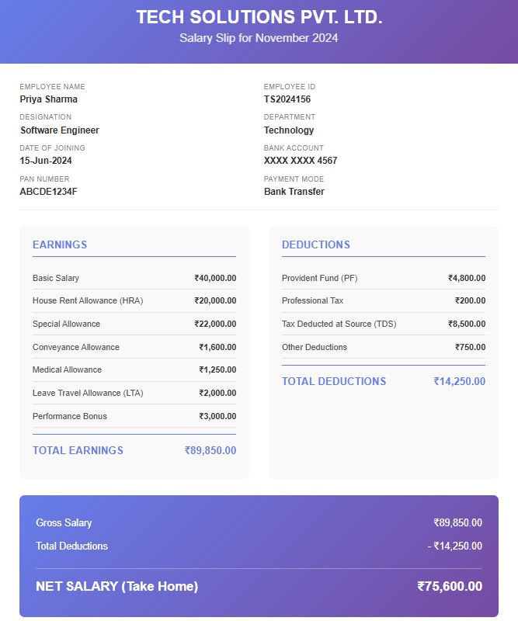The width and height of the screenshot is (518, 621).
Task: Click the Gross Salary label in summary
Action: pos(64,523)
